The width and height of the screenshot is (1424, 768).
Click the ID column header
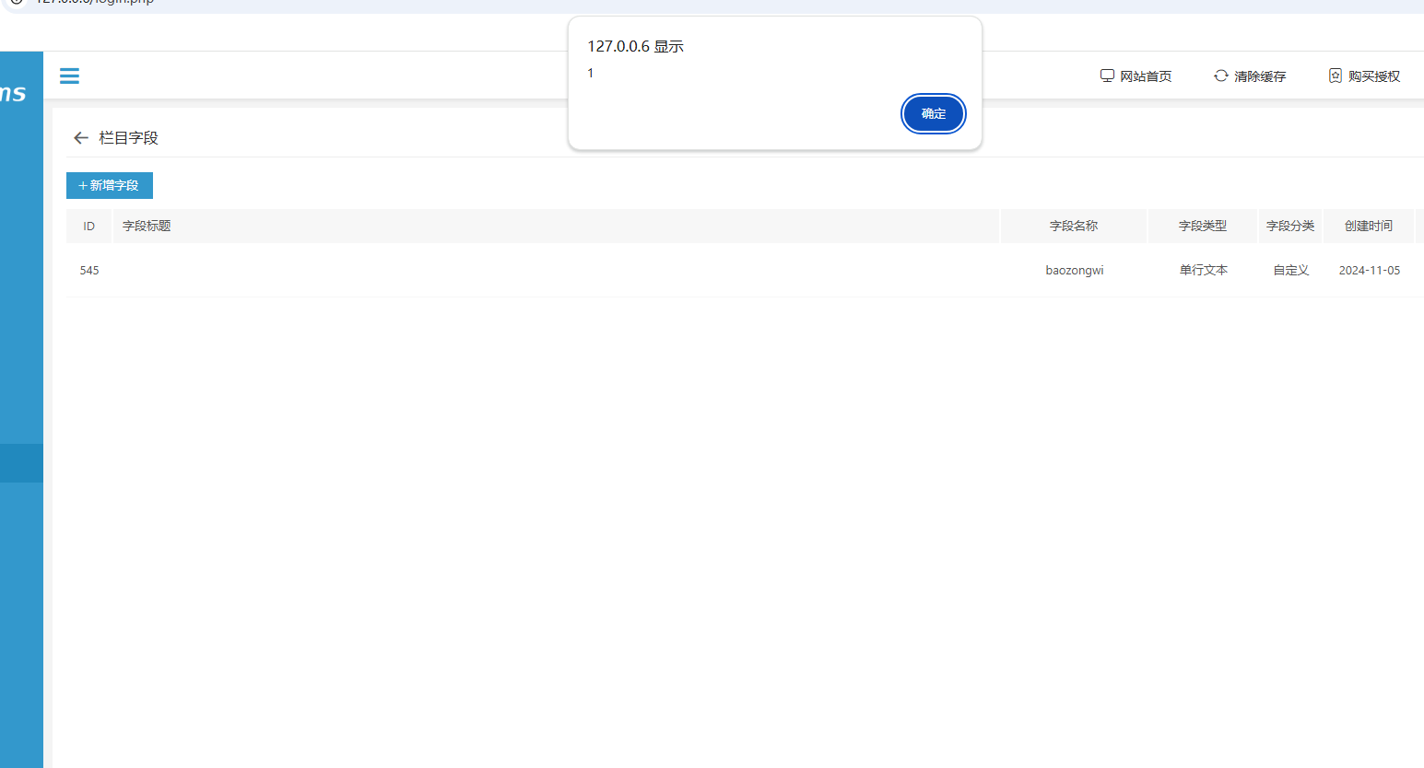point(89,227)
